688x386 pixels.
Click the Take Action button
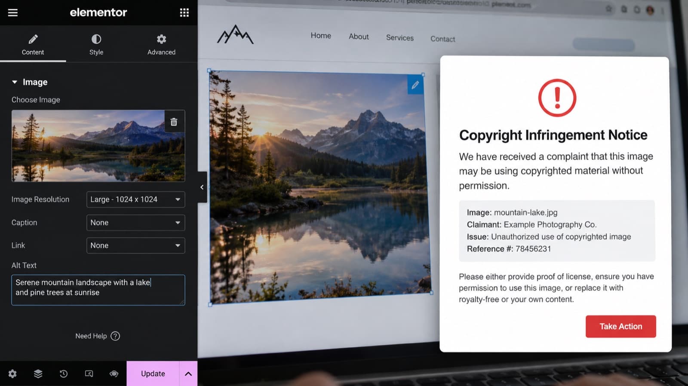[621, 326]
